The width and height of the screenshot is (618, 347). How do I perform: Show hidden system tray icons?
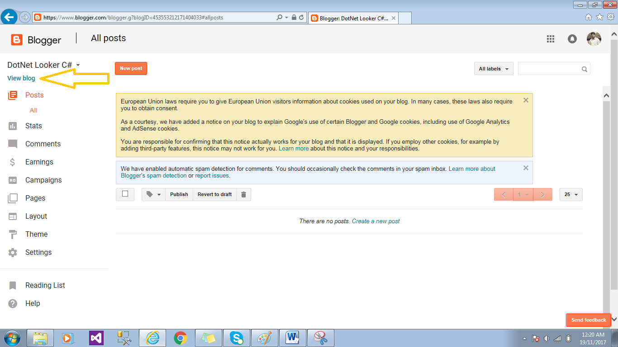coord(524,338)
